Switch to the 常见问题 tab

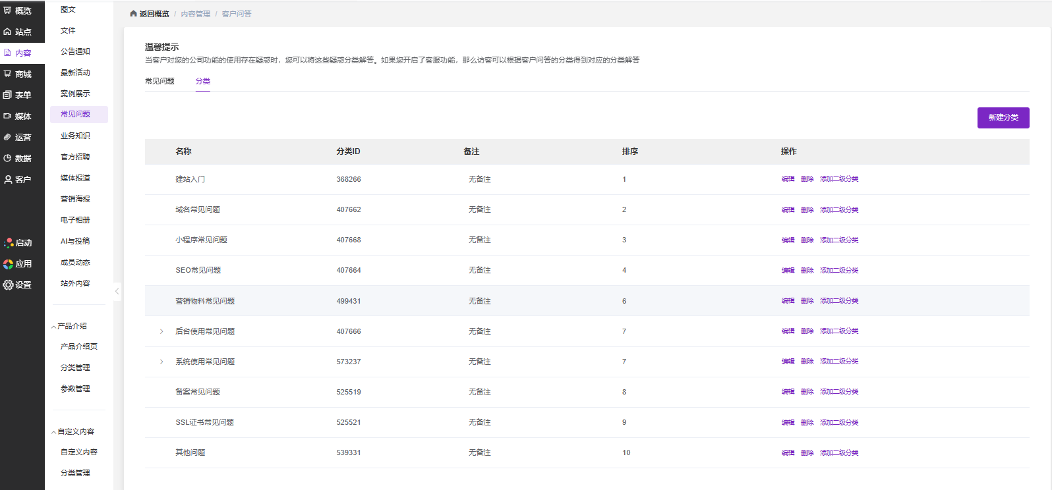click(160, 81)
